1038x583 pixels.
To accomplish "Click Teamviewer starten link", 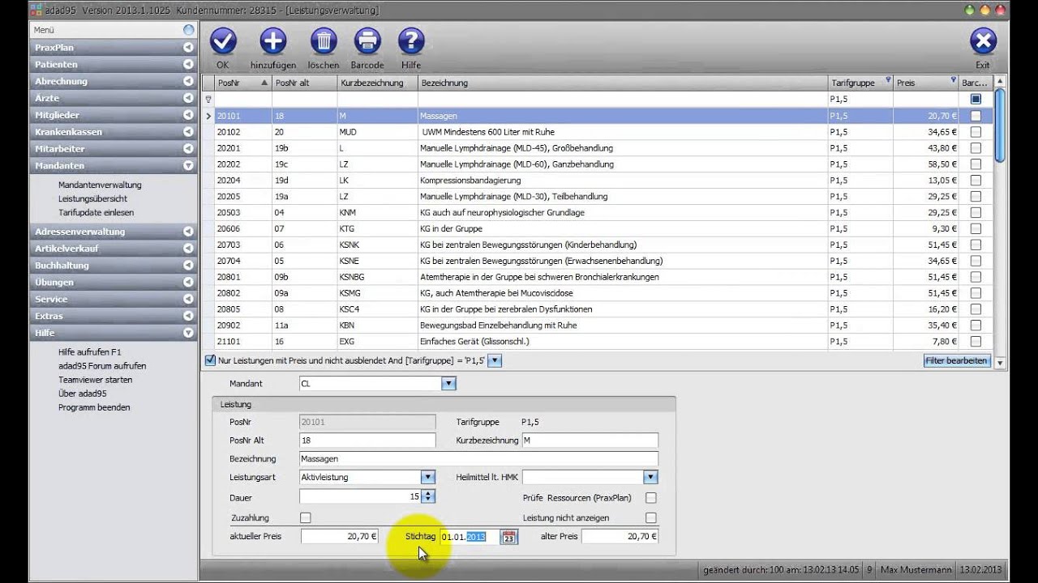I will tap(95, 380).
